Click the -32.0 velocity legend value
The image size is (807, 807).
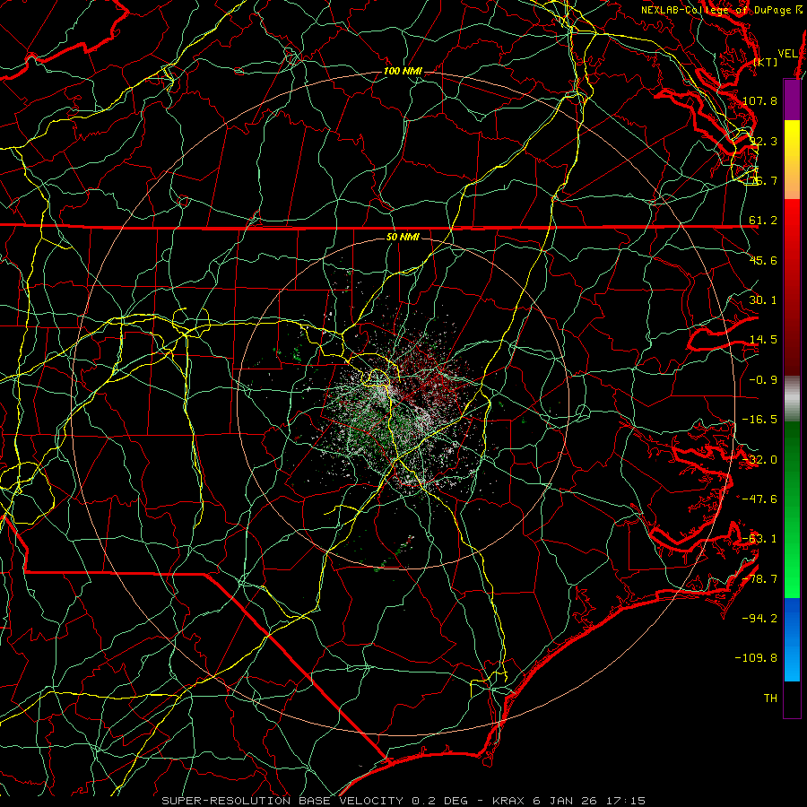pyautogui.click(x=759, y=460)
